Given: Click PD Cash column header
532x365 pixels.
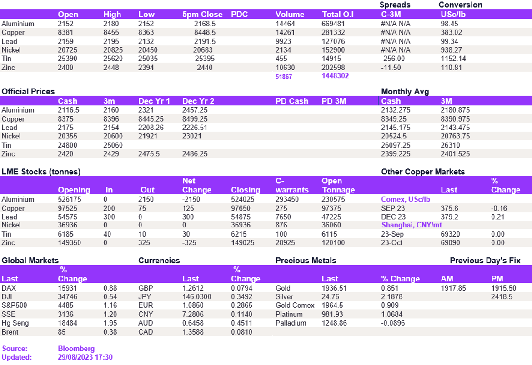Looking at the screenshot, I should [x=292, y=101].
